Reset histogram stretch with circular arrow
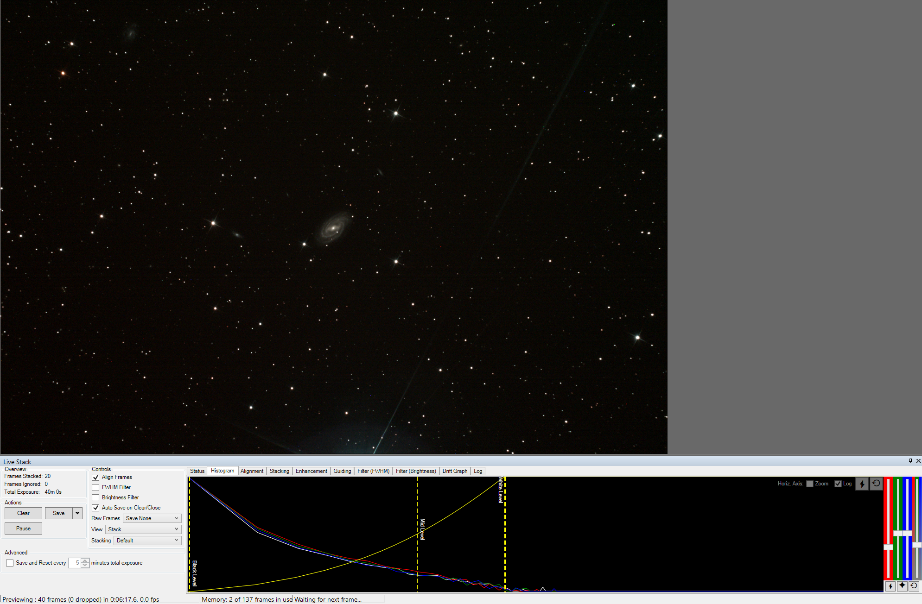This screenshot has width=922, height=604. pyautogui.click(x=876, y=484)
